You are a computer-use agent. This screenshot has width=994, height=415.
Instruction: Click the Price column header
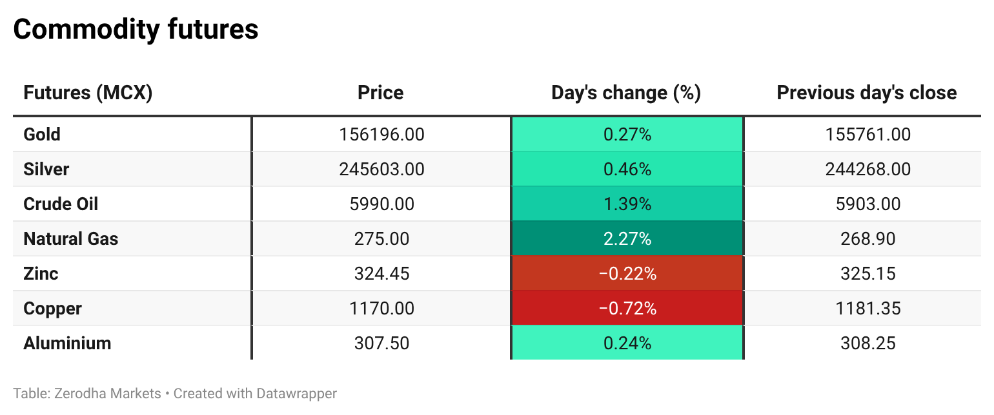pyautogui.click(x=381, y=93)
